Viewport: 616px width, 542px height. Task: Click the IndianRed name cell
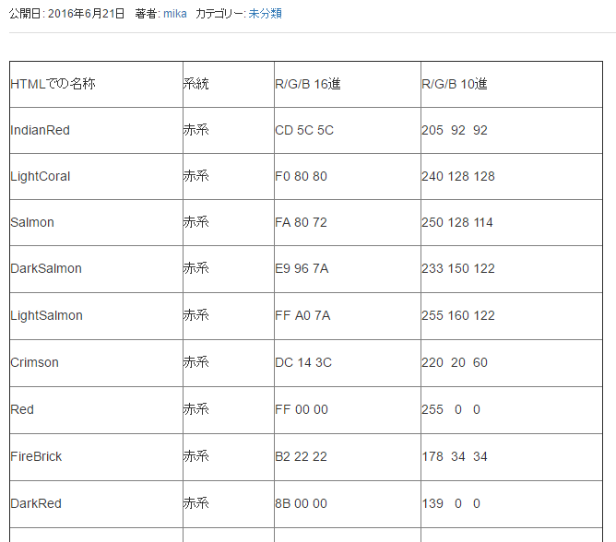click(40, 130)
